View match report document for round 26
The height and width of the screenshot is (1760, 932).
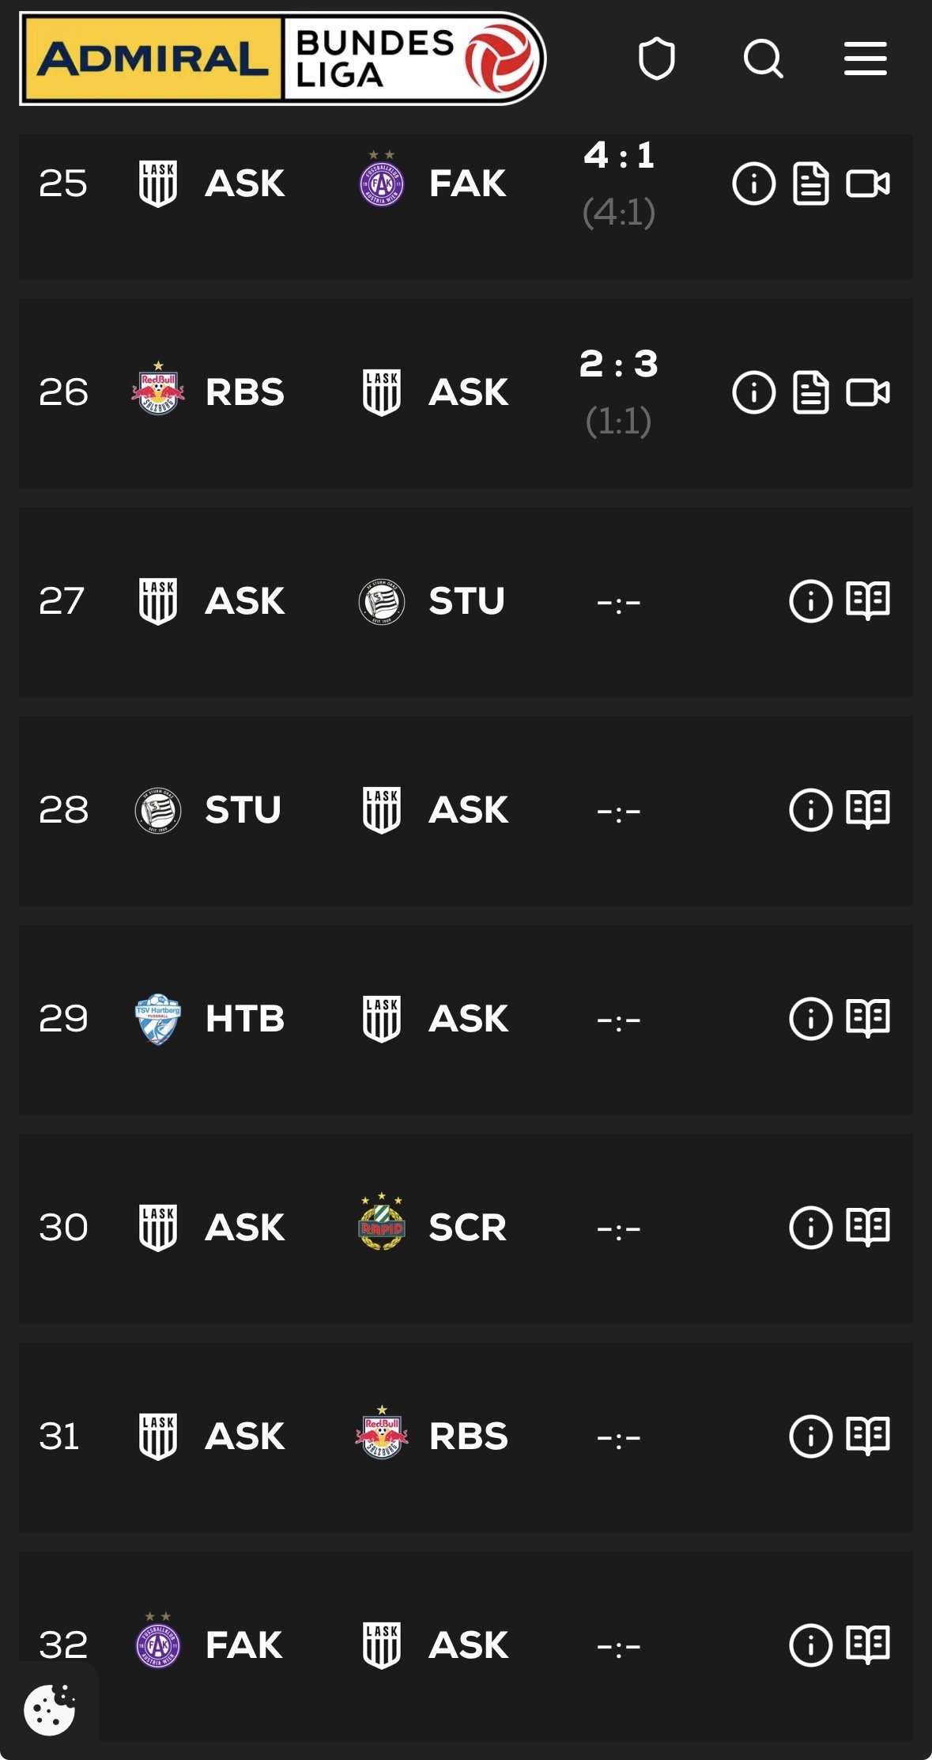click(x=811, y=392)
